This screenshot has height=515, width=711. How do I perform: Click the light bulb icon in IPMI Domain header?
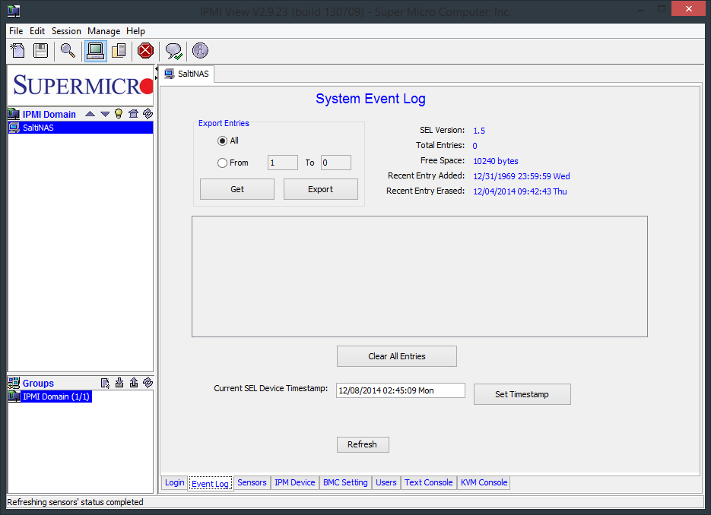tap(119, 114)
